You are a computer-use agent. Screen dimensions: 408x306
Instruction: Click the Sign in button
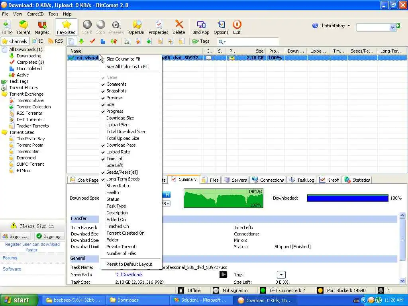click(15, 236)
